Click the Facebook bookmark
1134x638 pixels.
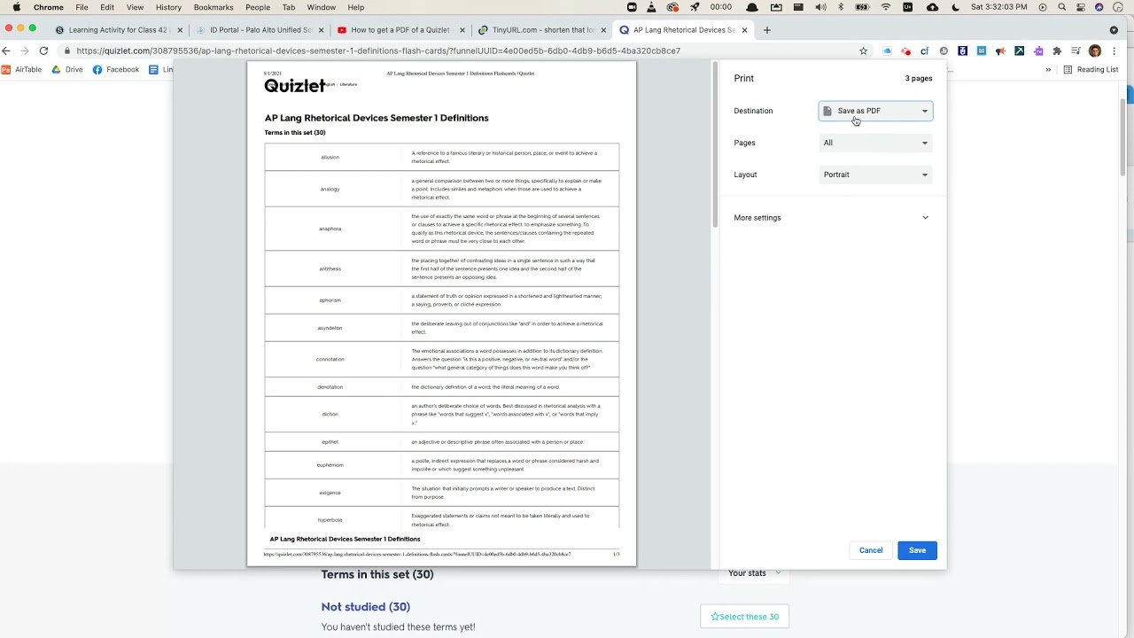[x=116, y=70]
